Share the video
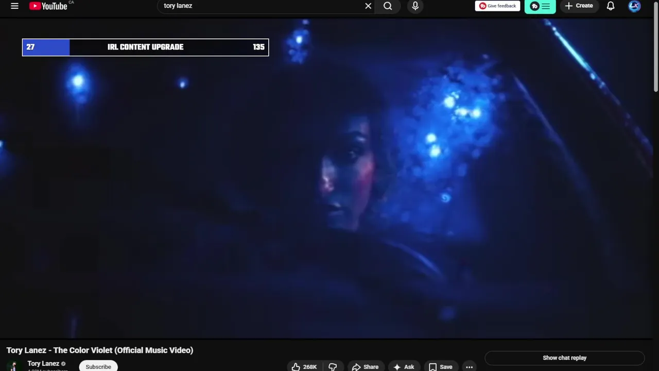 click(x=365, y=366)
